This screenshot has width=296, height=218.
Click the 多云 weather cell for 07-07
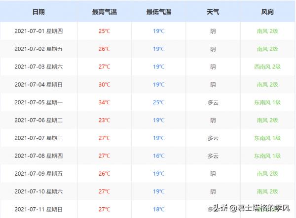213,138
